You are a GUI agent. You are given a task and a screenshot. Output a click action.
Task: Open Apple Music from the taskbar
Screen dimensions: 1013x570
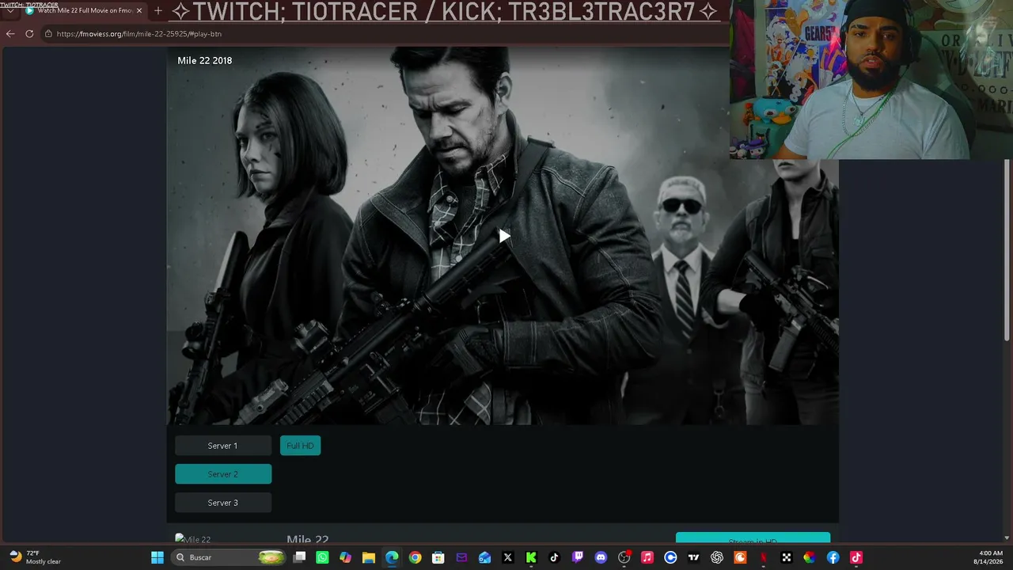[x=647, y=557]
